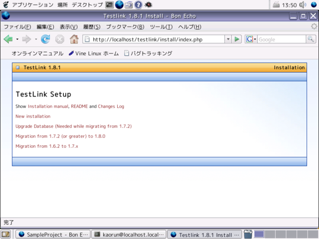Click Upgrade Database link
The height and width of the screenshot is (239, 319).
point(74,126)
